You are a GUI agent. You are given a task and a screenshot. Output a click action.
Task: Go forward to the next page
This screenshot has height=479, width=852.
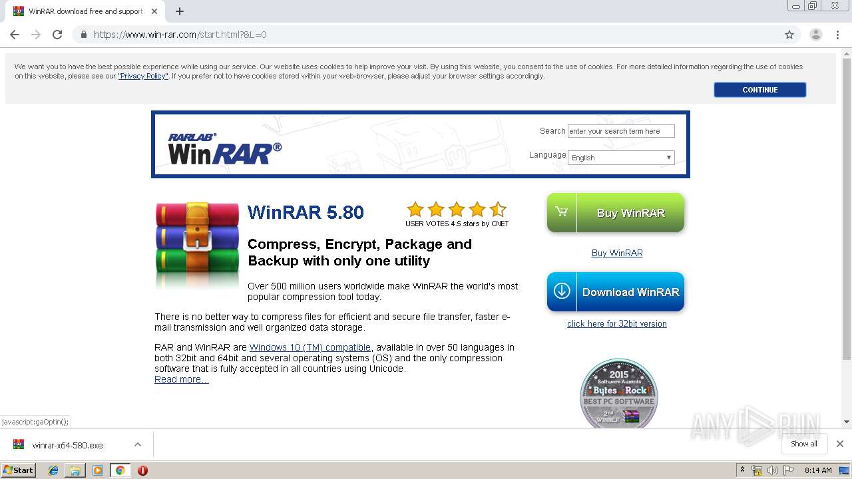36,35
